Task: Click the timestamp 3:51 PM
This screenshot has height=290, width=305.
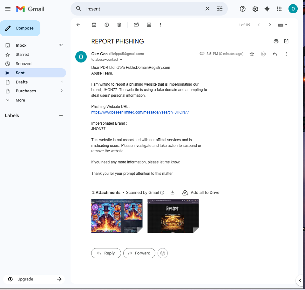Action: tap(225, 54)
